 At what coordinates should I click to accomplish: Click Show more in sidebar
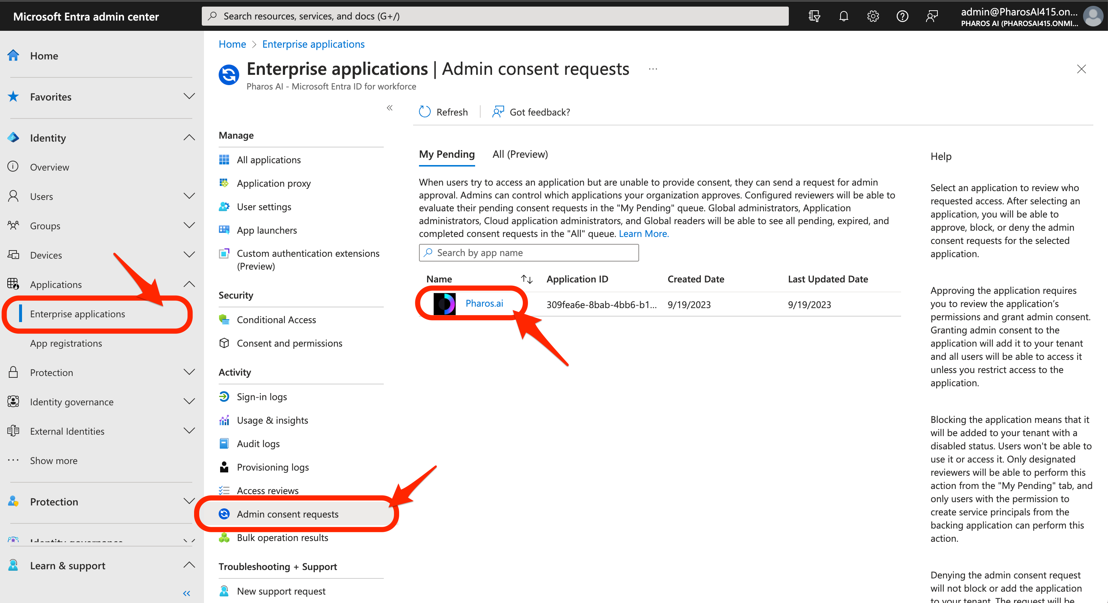[x=53, y=461]
